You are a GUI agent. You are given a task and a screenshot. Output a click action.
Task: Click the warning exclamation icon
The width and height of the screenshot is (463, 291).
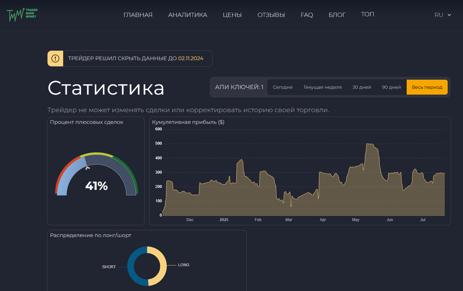click(55, 59)
